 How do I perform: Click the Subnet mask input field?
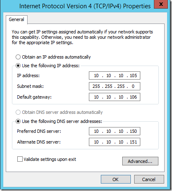[x=114, y=86]
